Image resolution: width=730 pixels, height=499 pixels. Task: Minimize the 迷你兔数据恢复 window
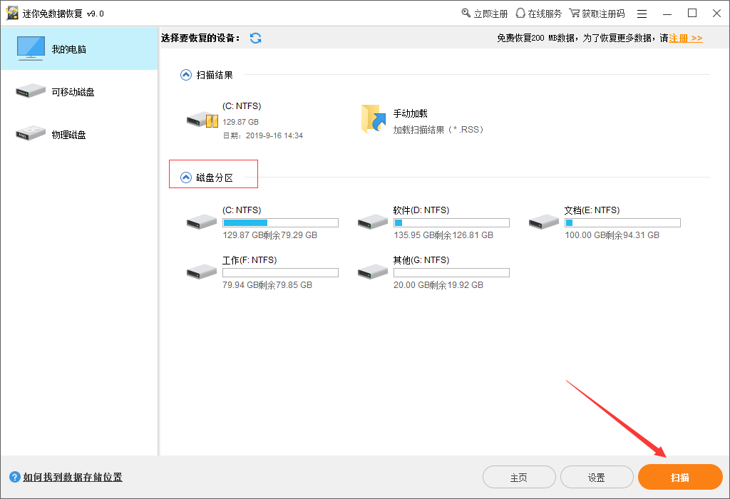667,14
